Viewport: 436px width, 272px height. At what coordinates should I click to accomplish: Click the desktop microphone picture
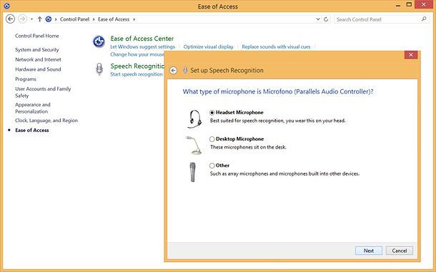194,146
